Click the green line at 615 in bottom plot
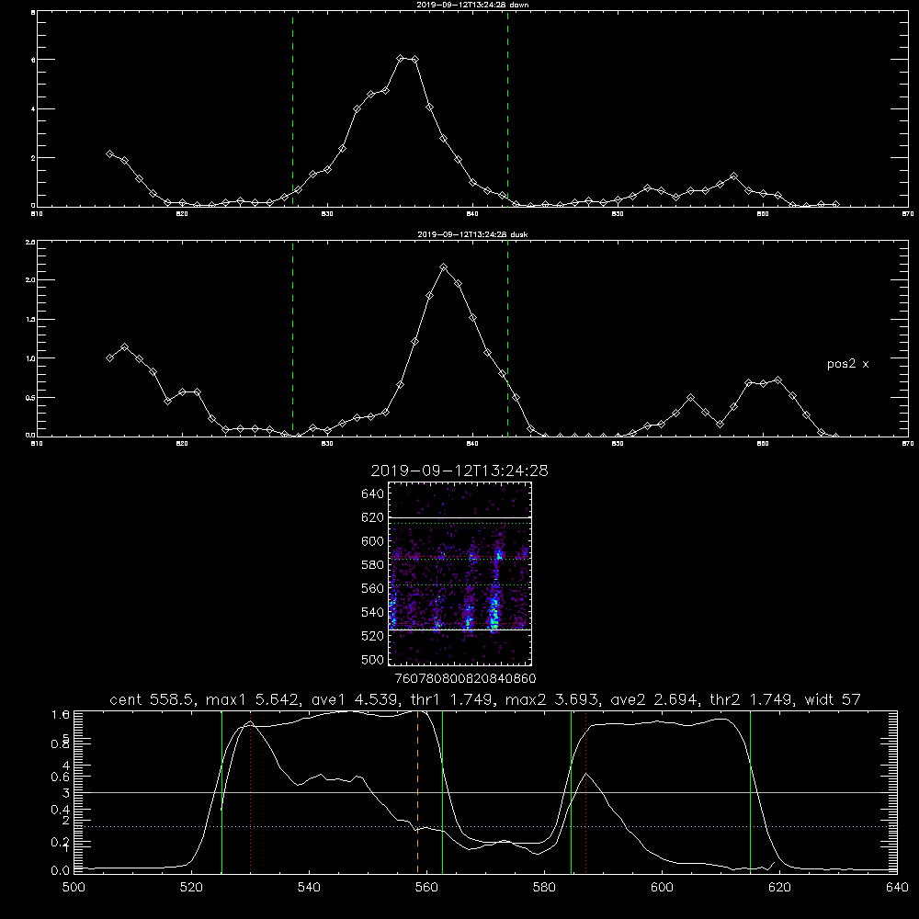Viewport: 919px width, 919px height. [x=750, y=791]
